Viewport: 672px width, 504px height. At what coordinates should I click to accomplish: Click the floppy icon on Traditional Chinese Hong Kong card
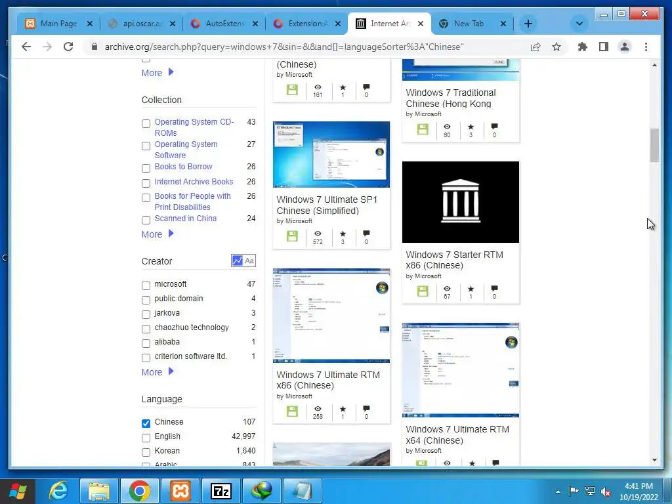423,129
